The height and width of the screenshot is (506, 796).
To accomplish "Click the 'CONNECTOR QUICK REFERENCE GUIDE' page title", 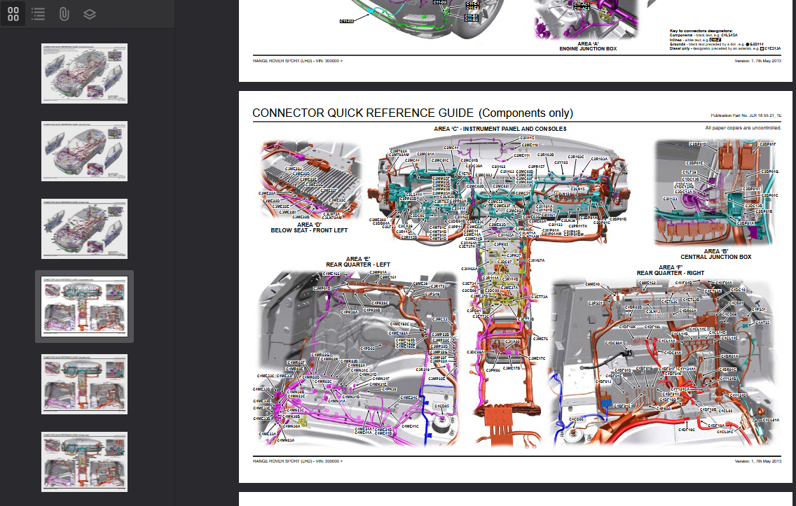I will coord(363,113).
